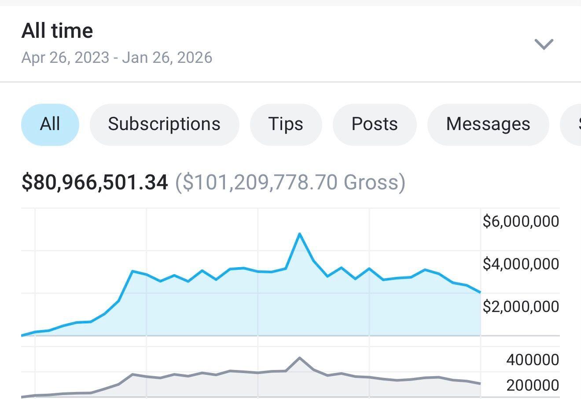Click the right end of the gray chart line
581x399 pixels.
[x=480, y=384]
